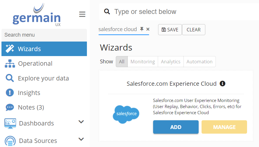Click the CLEAR button
Viewport: 259px width, 147px height.
tap(193, 30)
